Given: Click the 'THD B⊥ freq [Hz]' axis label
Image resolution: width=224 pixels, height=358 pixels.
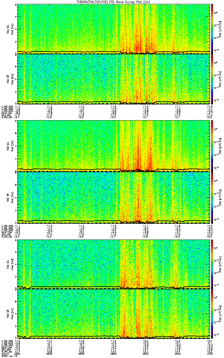Looking at the screenshot, I should (10, 146).
